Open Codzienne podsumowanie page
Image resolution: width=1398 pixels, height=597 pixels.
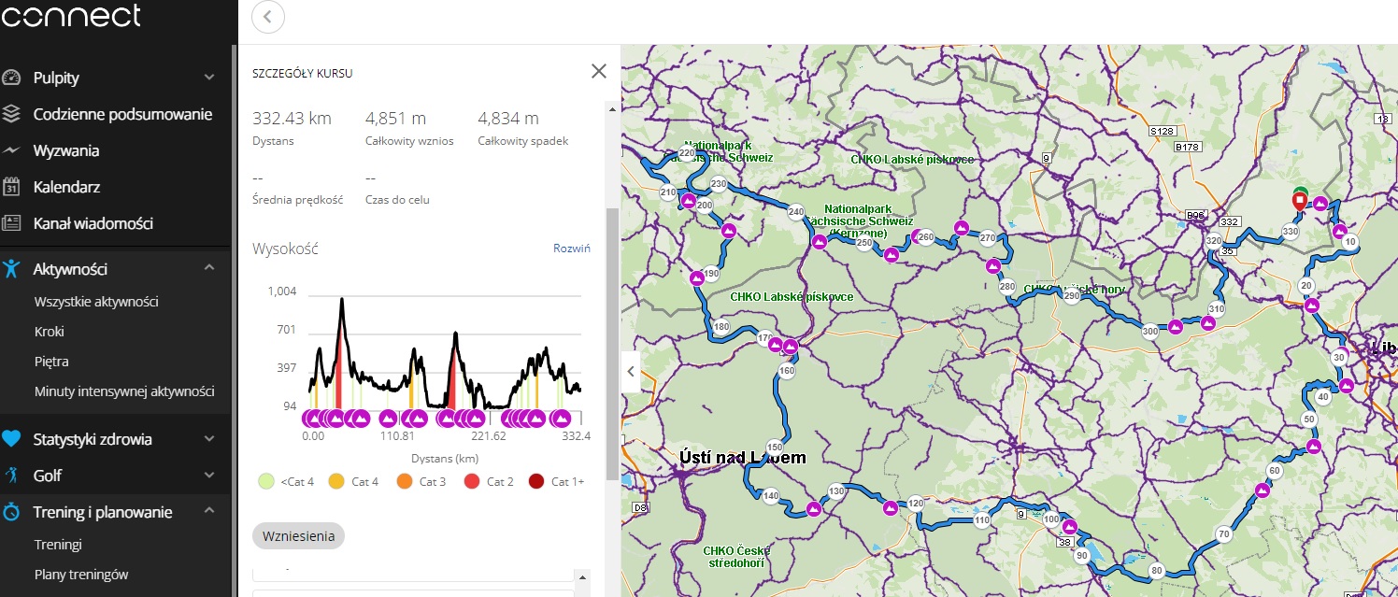[122, 114]
